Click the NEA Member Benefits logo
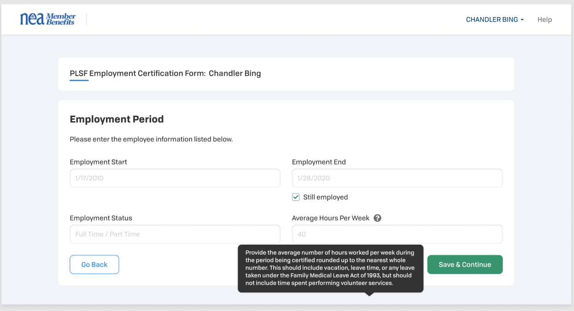Viewport: 574px width, 311px height. [x=47, y=19]
